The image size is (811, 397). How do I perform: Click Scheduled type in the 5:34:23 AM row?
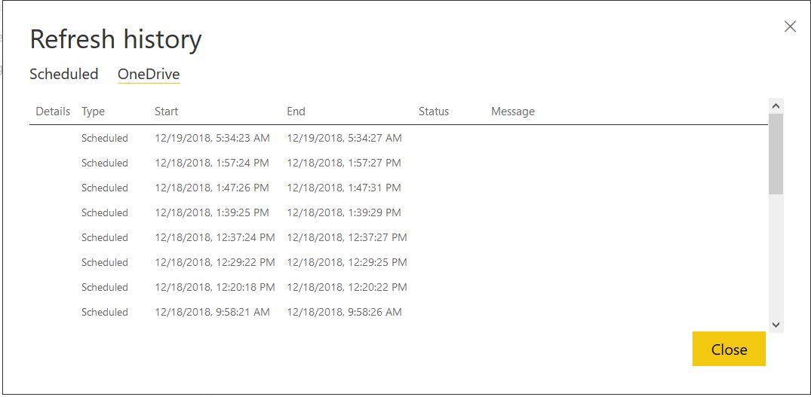pyautogui.click(x=104, y=139)
